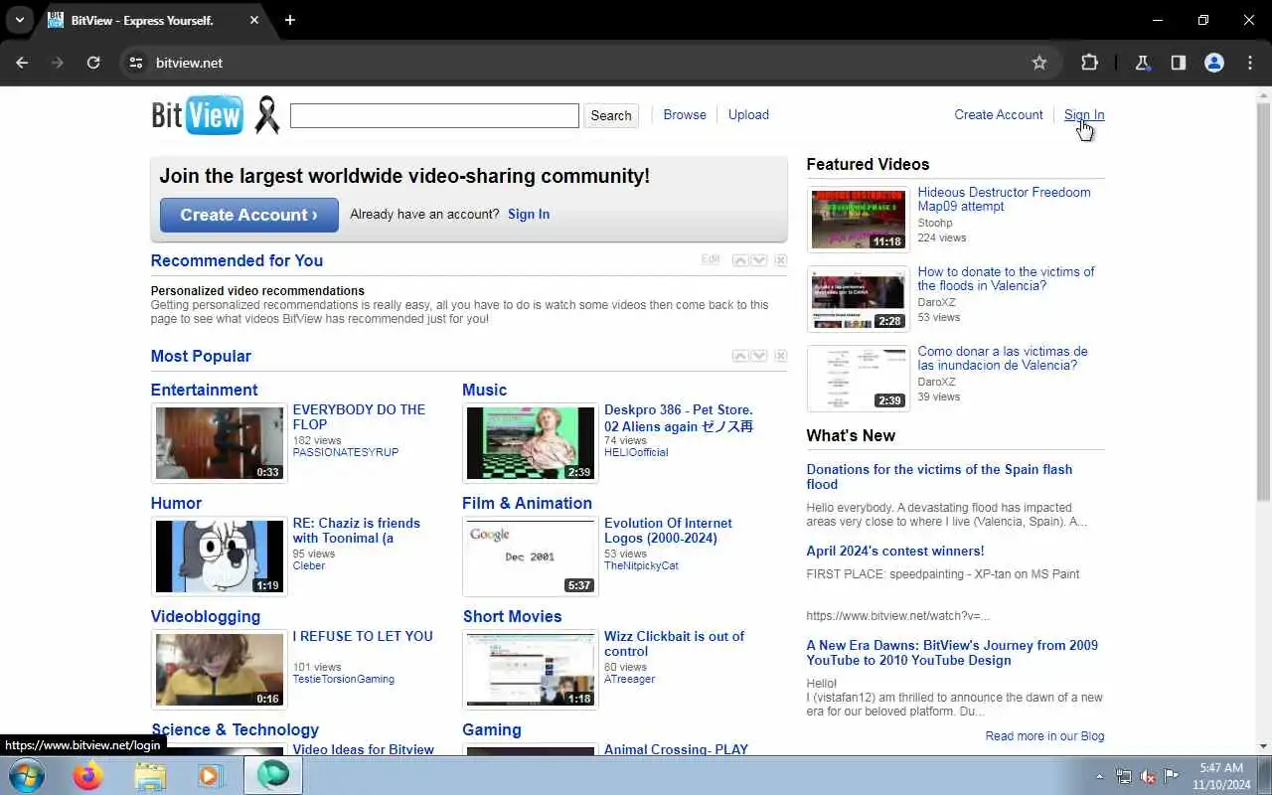
Task: Visit TheNitpickyCat channel link
Action: [x=641, y=565]
